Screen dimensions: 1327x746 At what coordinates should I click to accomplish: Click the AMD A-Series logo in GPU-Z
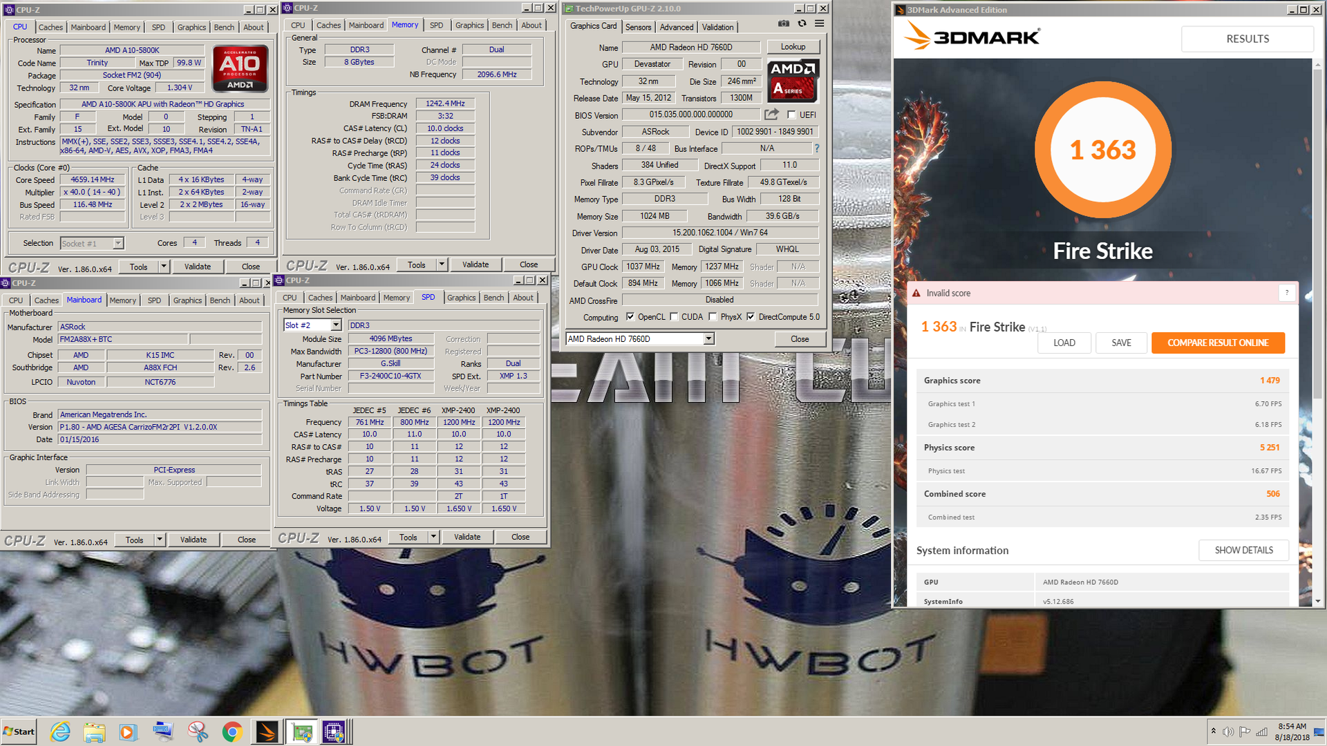point(793,81)
